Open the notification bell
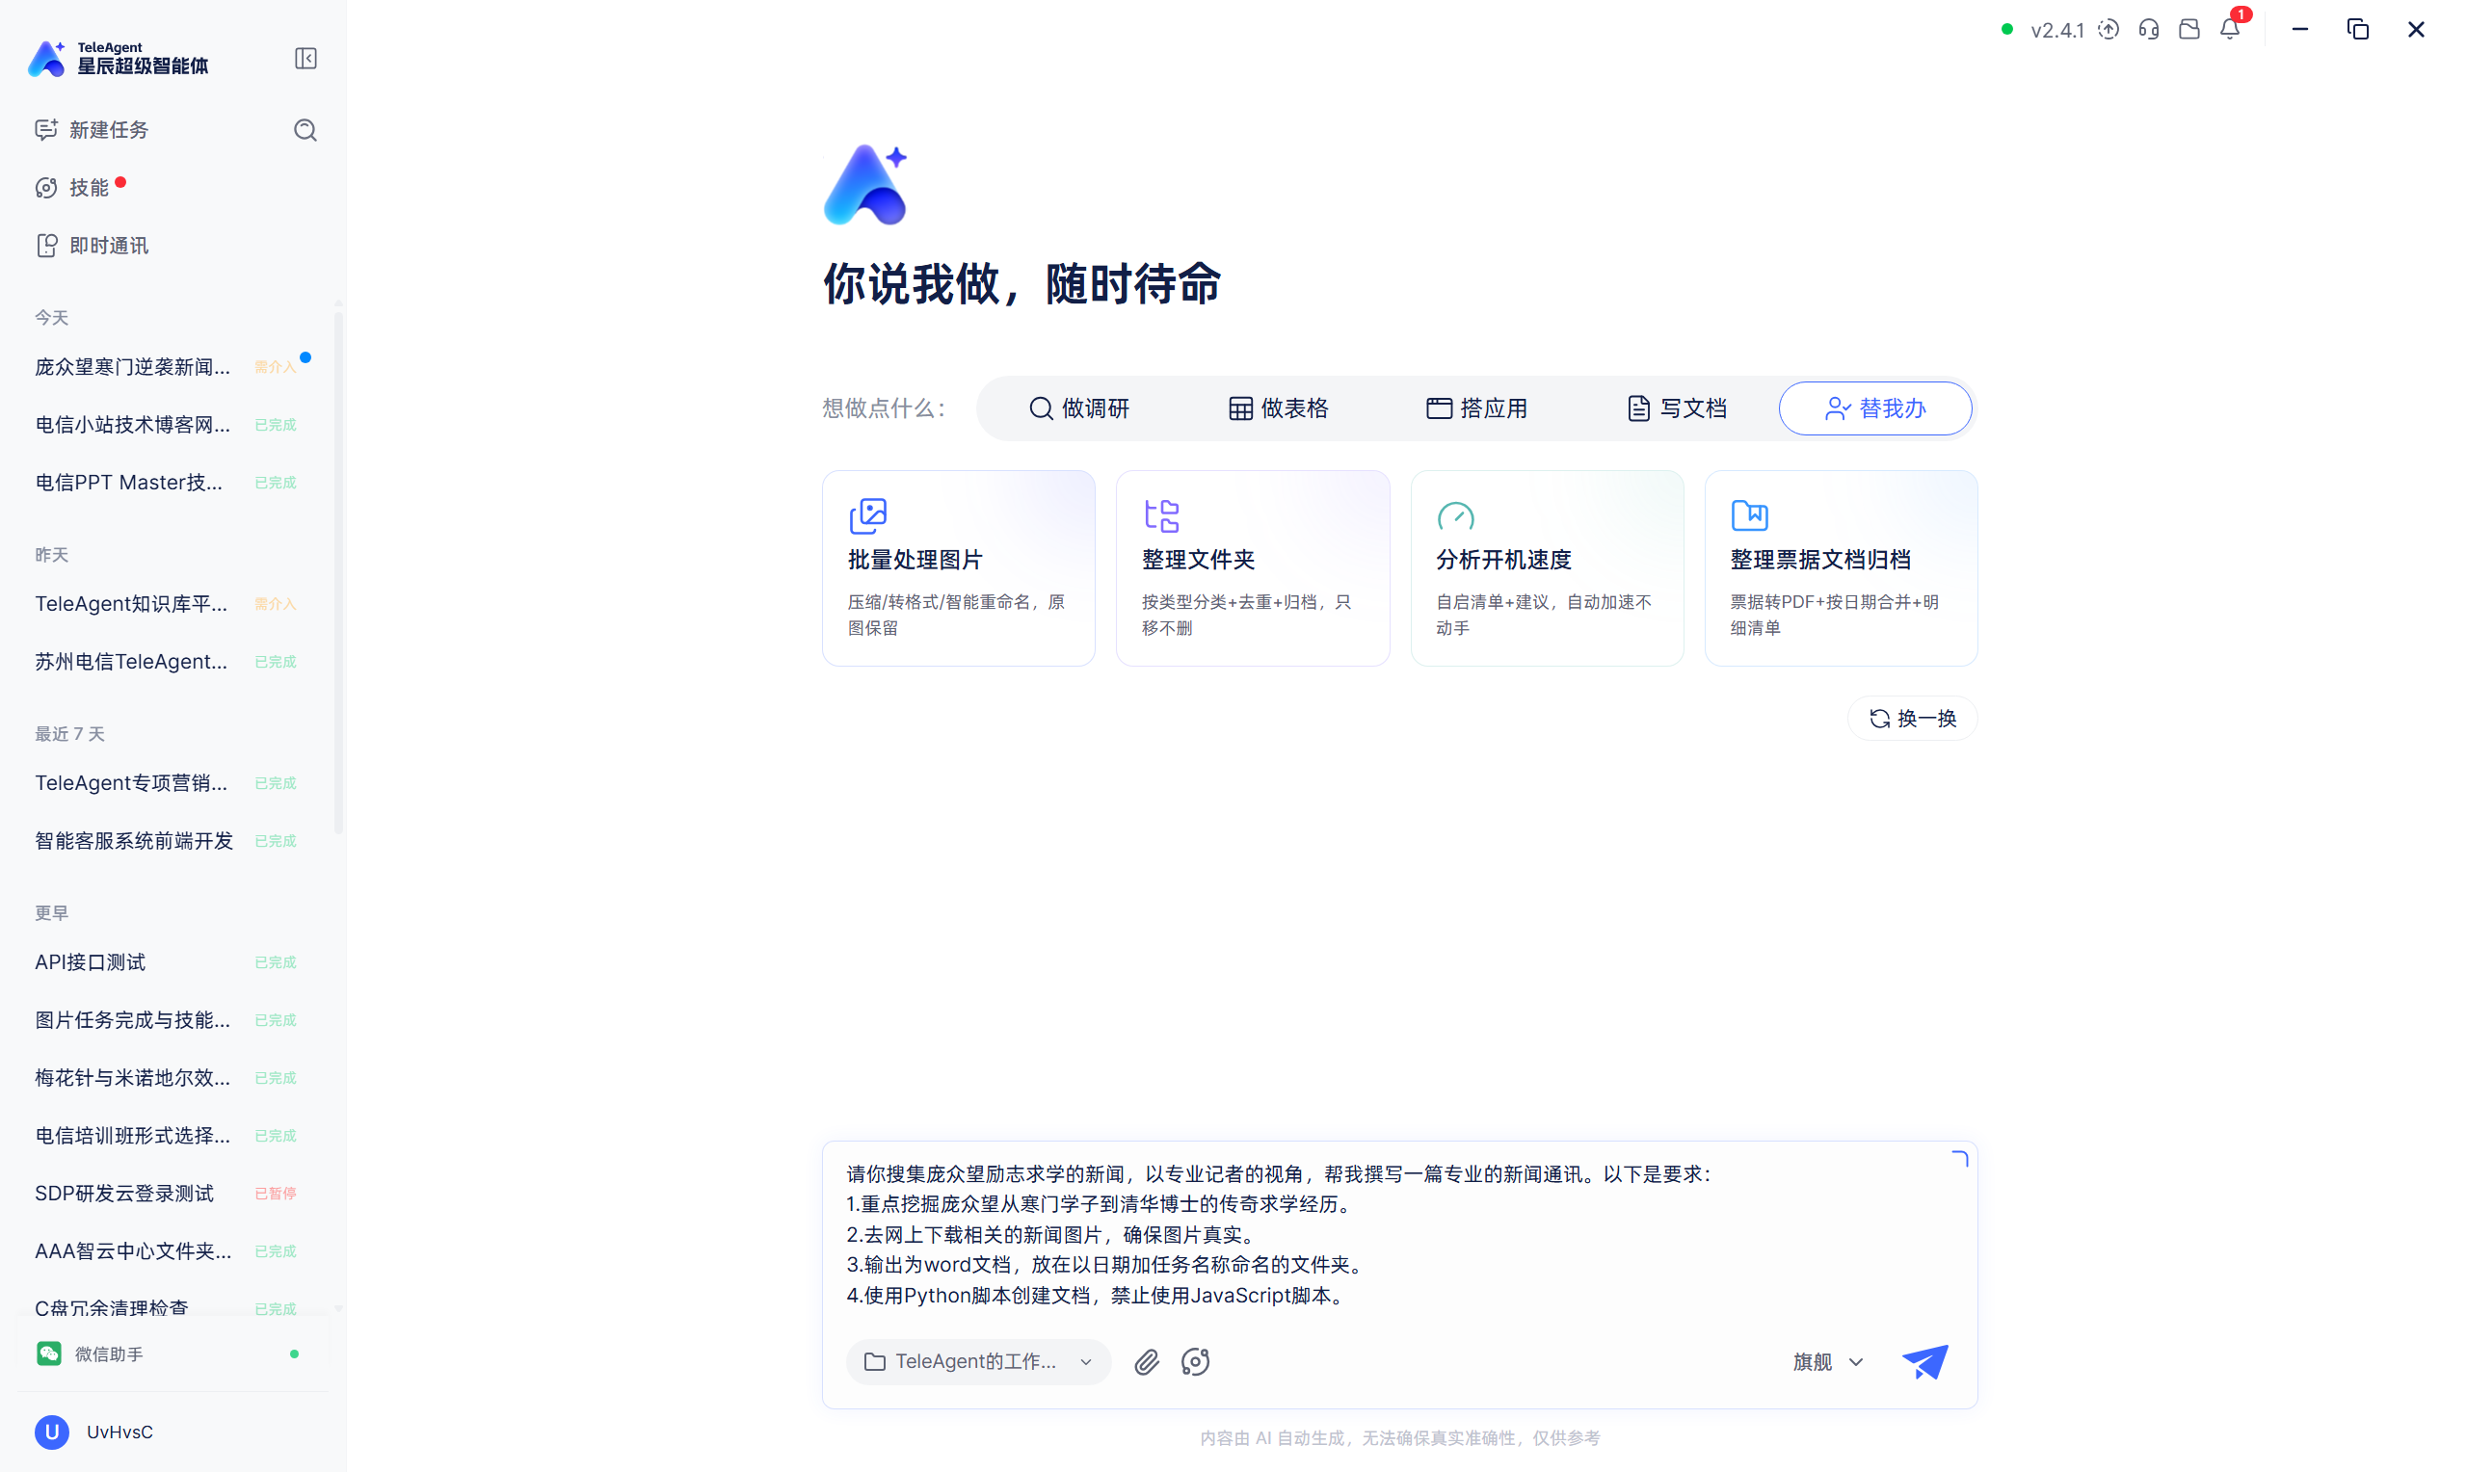The width and height of the screenshot is (2467, 1472). click(x=2230, y=28)
